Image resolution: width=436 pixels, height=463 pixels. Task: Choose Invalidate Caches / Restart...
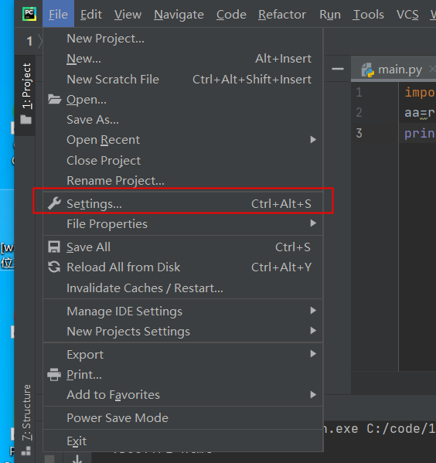(x=183, y=288)
